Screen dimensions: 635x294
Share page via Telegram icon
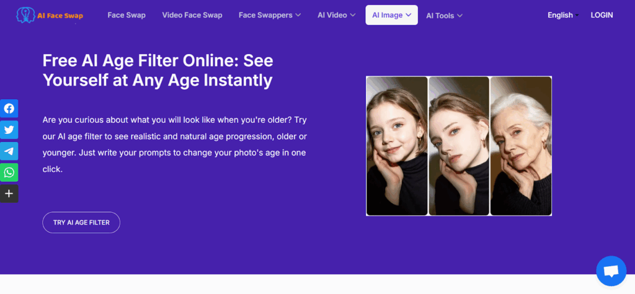[x=9, y=151]
